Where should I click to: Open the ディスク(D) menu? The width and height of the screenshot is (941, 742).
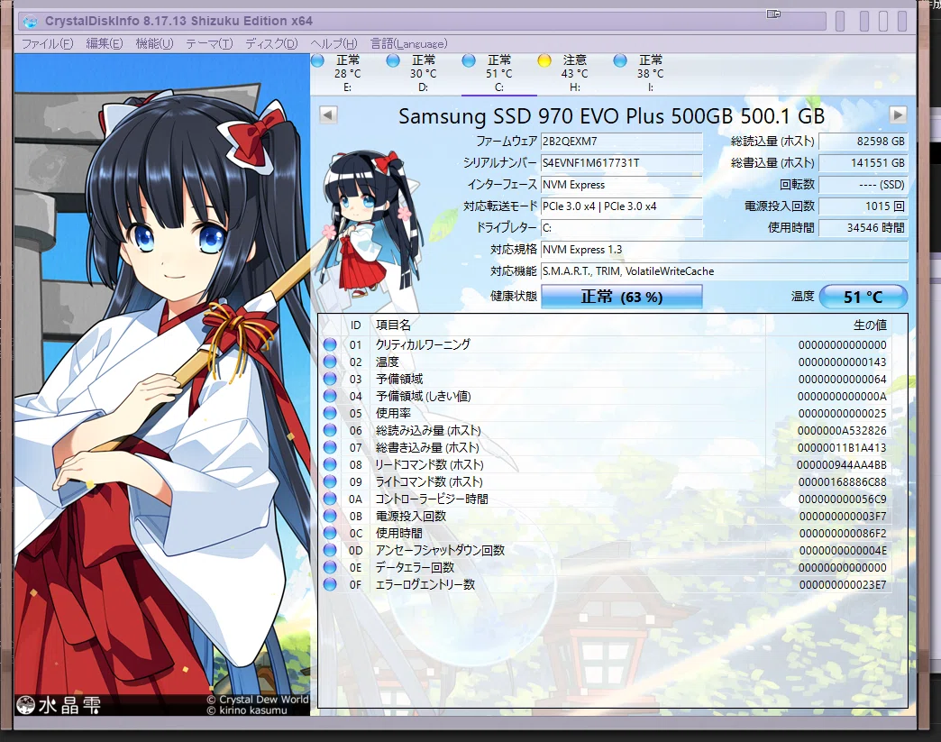(271, 44)
